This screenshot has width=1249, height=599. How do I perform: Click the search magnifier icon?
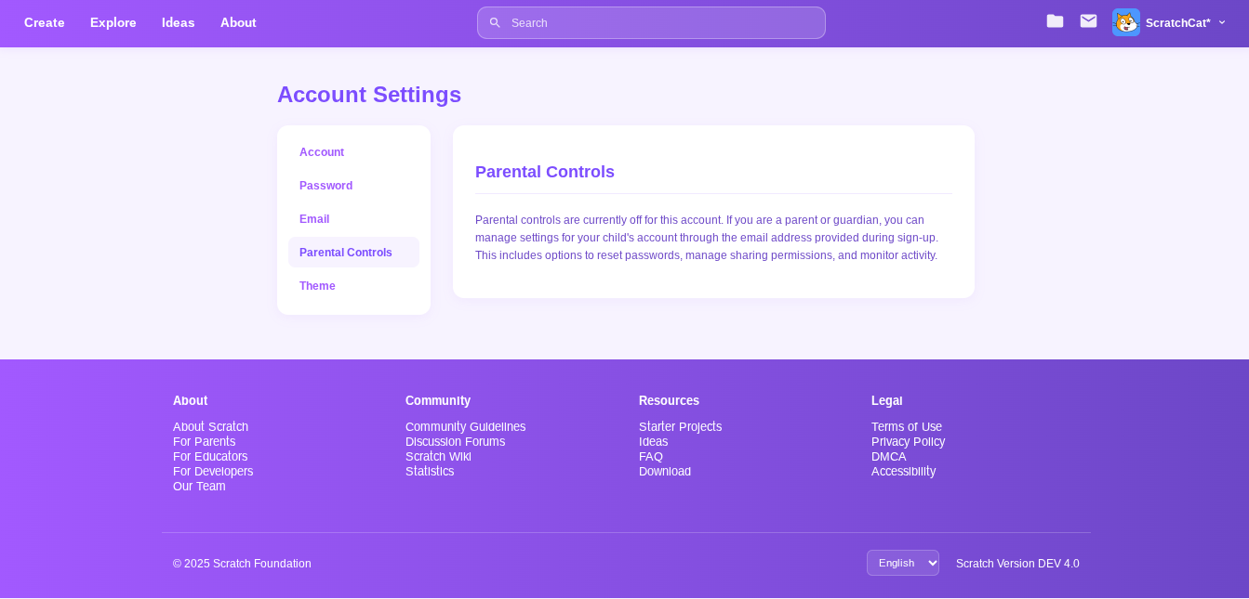coord(495,23)
